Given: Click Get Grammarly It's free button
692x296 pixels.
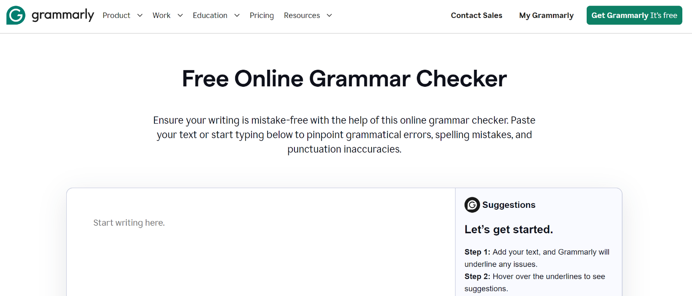Looking at the screenshot, I should [x=634, y=15].
